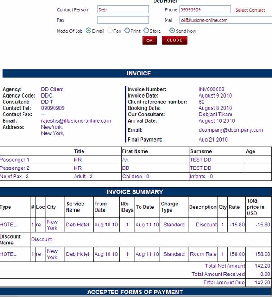
Task: Pick the Store radio option
Action: (146, 31)
